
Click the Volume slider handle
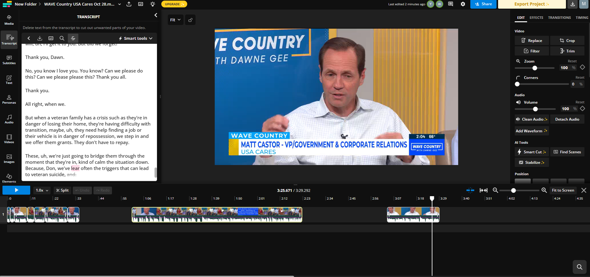pos(535,109)
